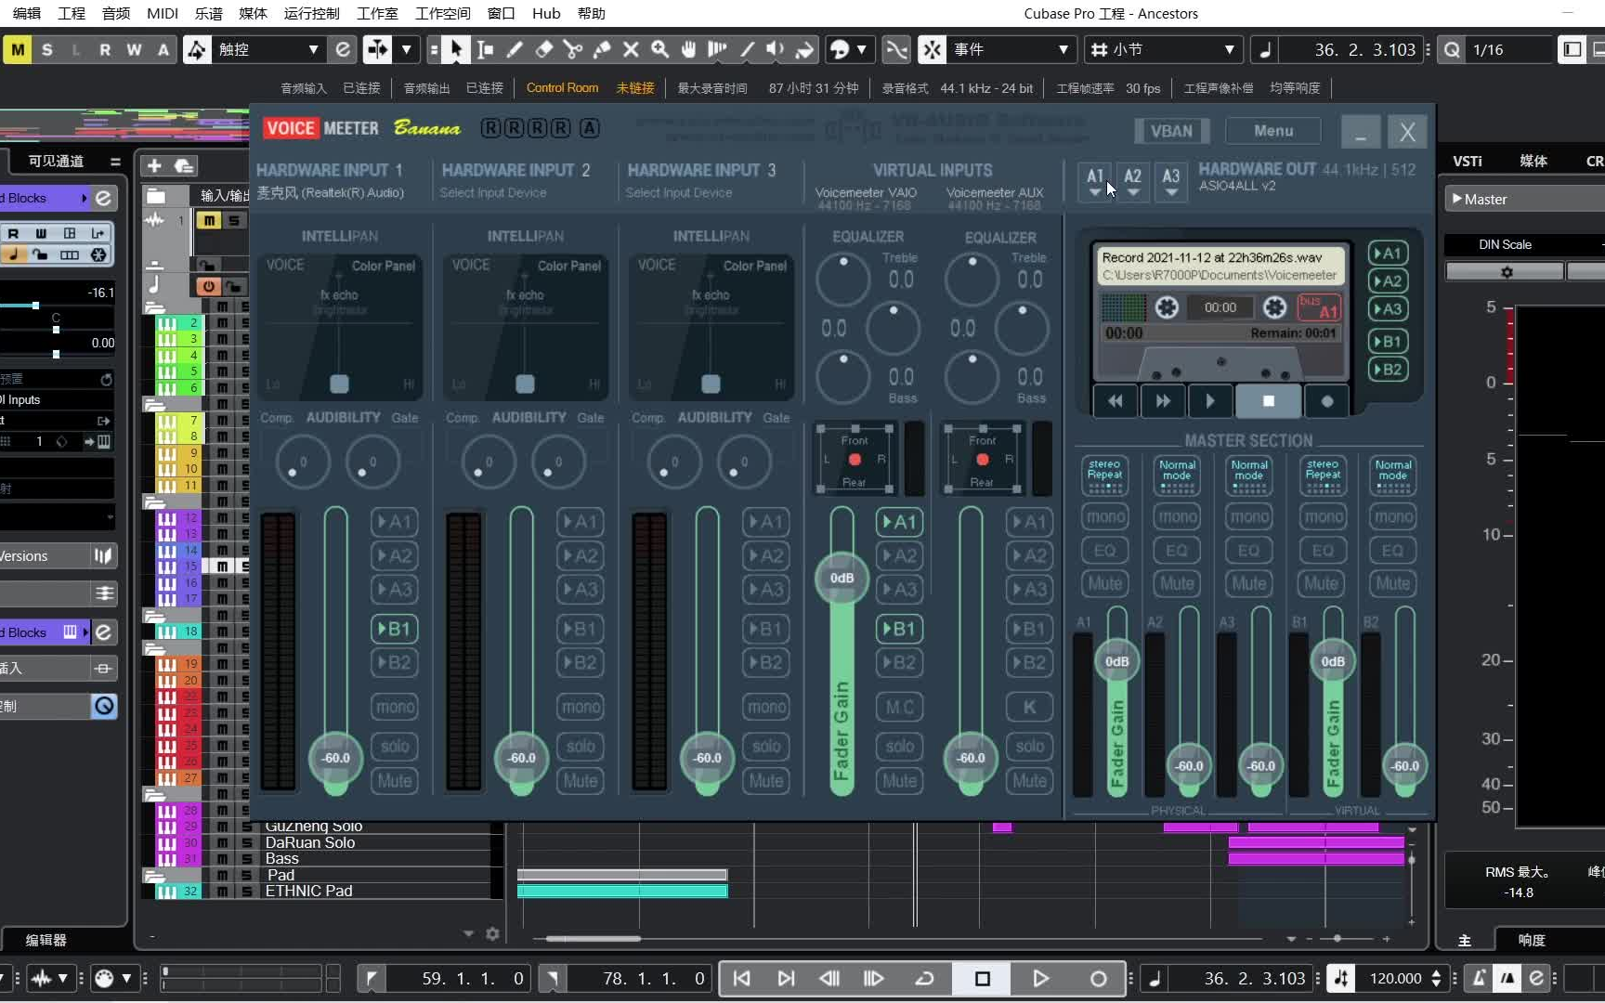Image resolution: width=1605 pixels, height=1003 pixels.
Task: Expand the Master entry in right panel
Action: point(1457,199)
